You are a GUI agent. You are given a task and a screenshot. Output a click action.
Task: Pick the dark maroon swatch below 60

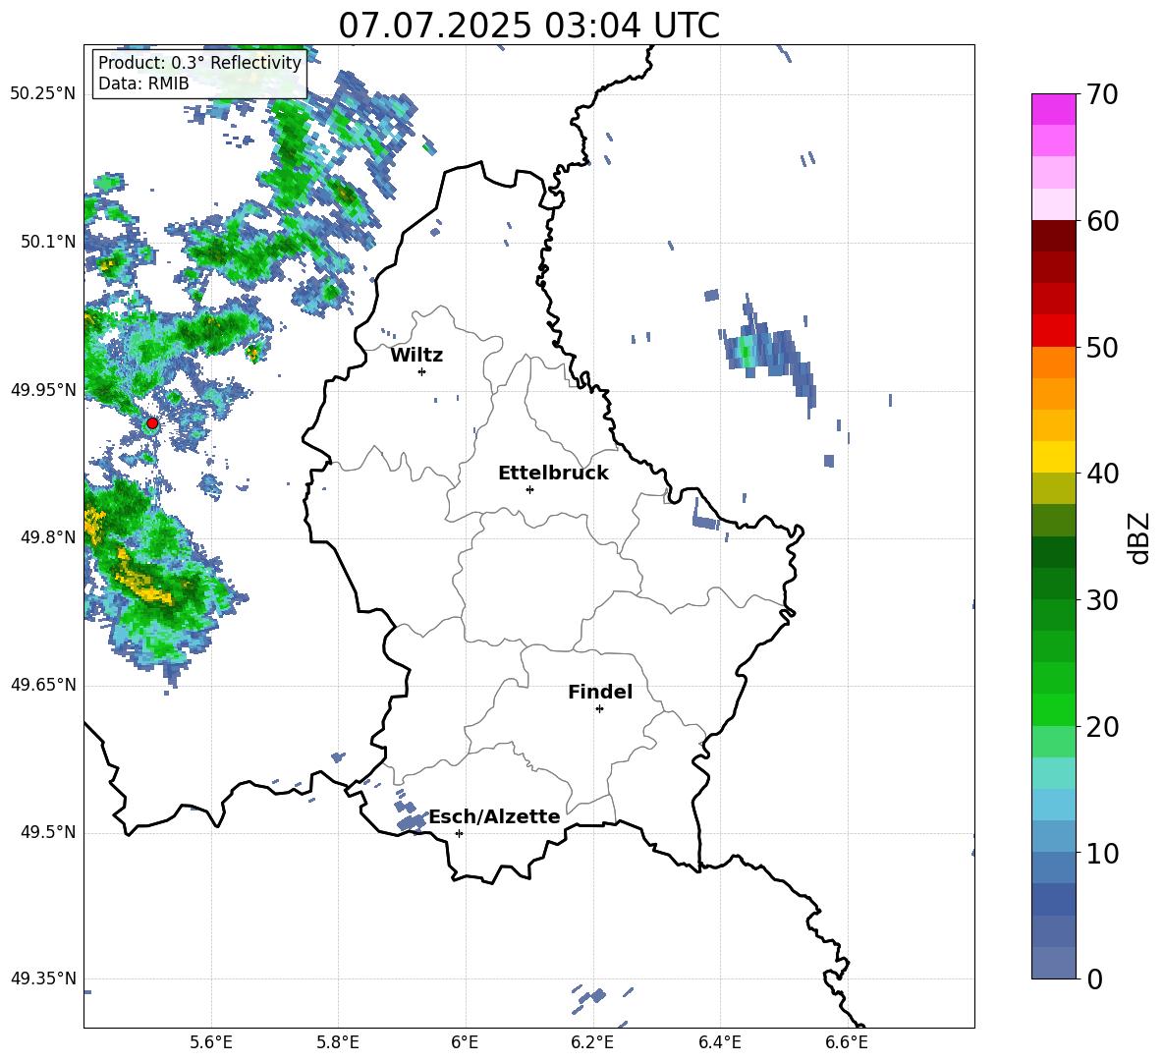tap(1053, 236)
